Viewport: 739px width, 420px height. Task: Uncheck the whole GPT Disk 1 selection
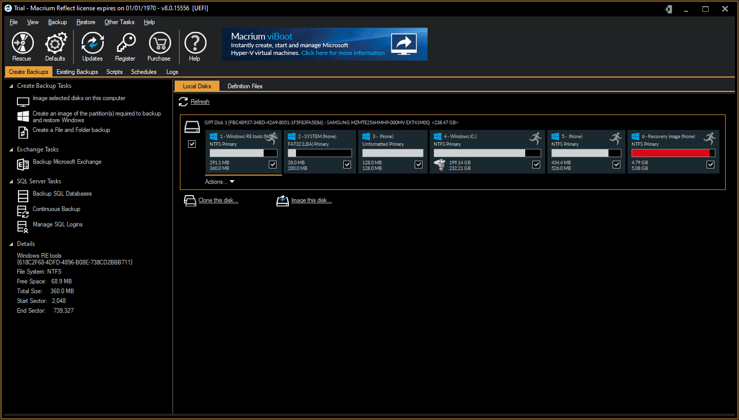(192, 144)
